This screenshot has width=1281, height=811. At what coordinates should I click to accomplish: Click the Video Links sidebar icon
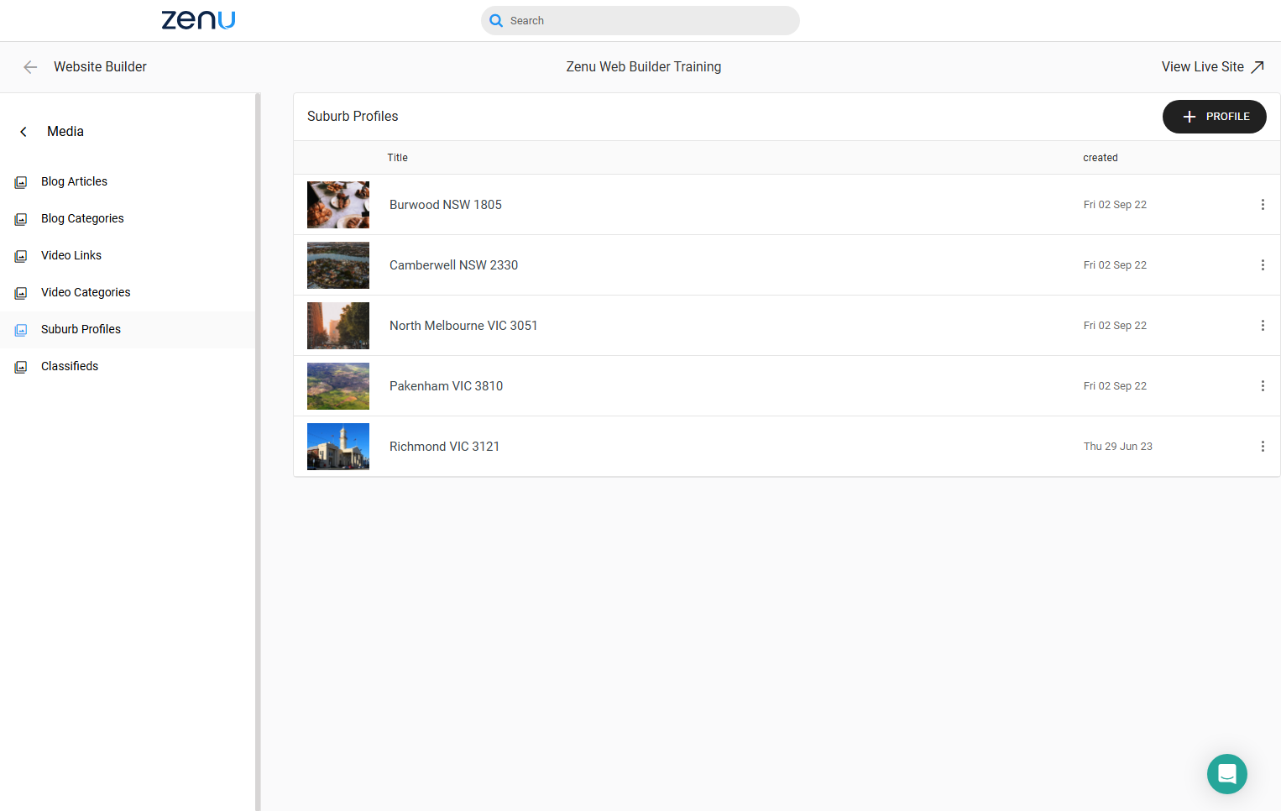coord(21,256)
